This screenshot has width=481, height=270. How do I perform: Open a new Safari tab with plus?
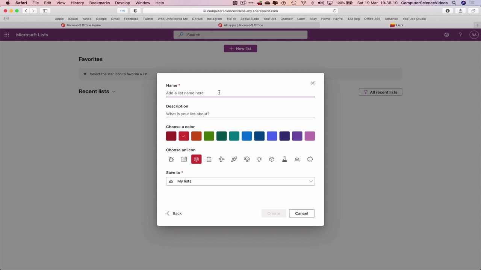coord(477,25)
